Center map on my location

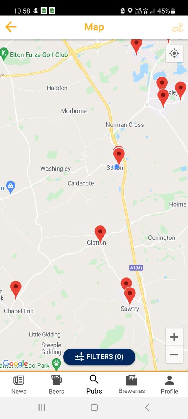[174, 53]
